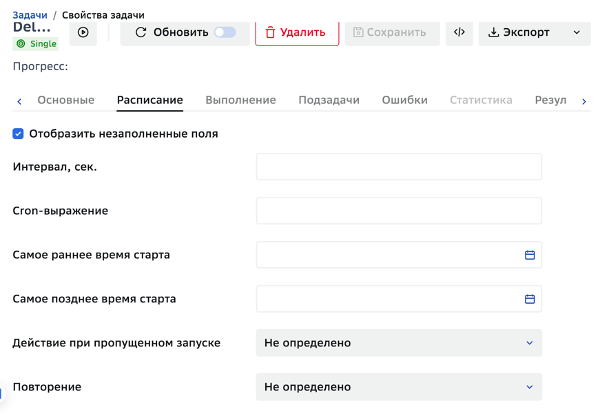Image resolution: width=600 pixels, height=418 pixels.
Task: Open calendar for earliest start time
Action: [x=530, y=255]
